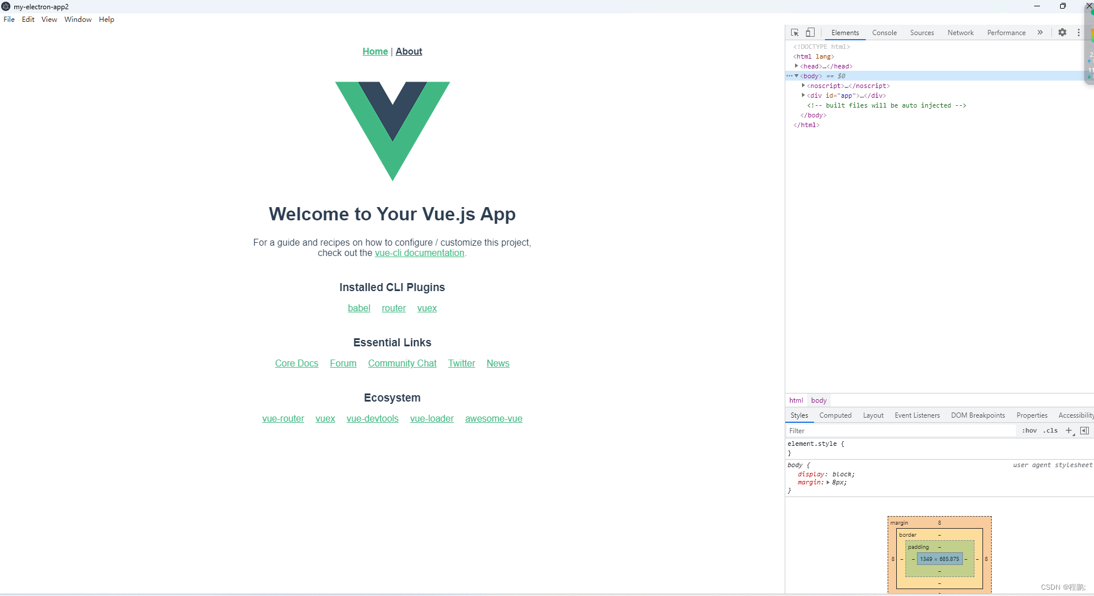This screenshot has width=1094, height=596.
Task: Click the my-electron-app2 title bar app icon
Action: click(x=6, y=7)
